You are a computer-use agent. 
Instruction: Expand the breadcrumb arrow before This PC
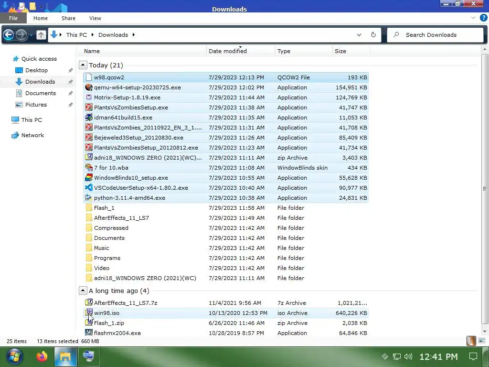point(61,34)
